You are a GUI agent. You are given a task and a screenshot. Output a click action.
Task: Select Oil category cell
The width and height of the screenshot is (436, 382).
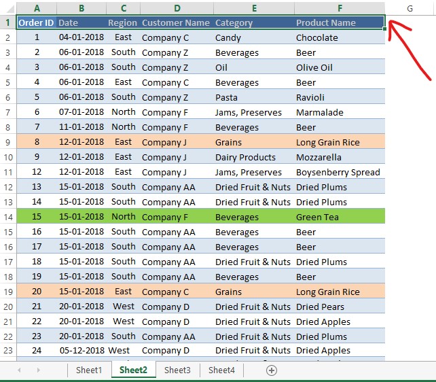[x=254, y=67]
